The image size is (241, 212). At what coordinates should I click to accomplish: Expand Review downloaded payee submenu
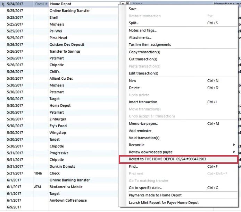[150, 152]
